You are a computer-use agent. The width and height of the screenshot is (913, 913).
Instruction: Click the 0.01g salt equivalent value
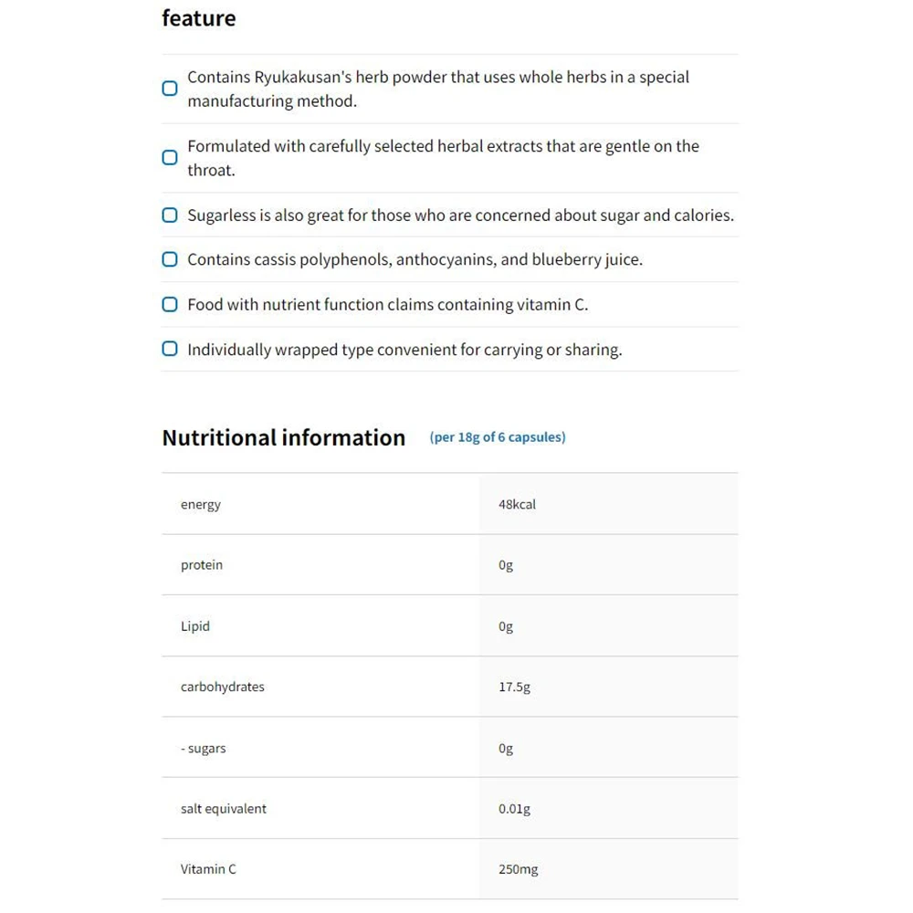tap(514, 809)
